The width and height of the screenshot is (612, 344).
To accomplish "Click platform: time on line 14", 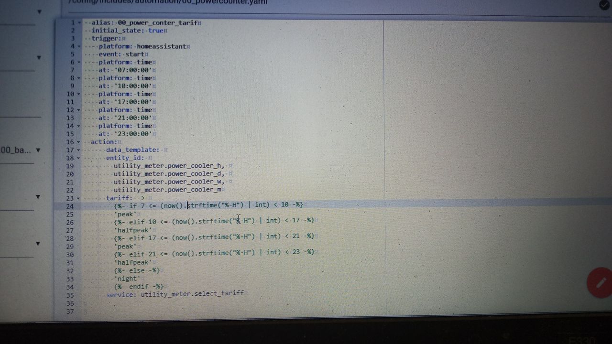I will point(125,126).
